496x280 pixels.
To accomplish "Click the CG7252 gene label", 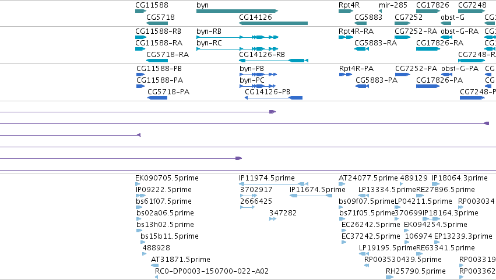I will (x=409, y=17).
